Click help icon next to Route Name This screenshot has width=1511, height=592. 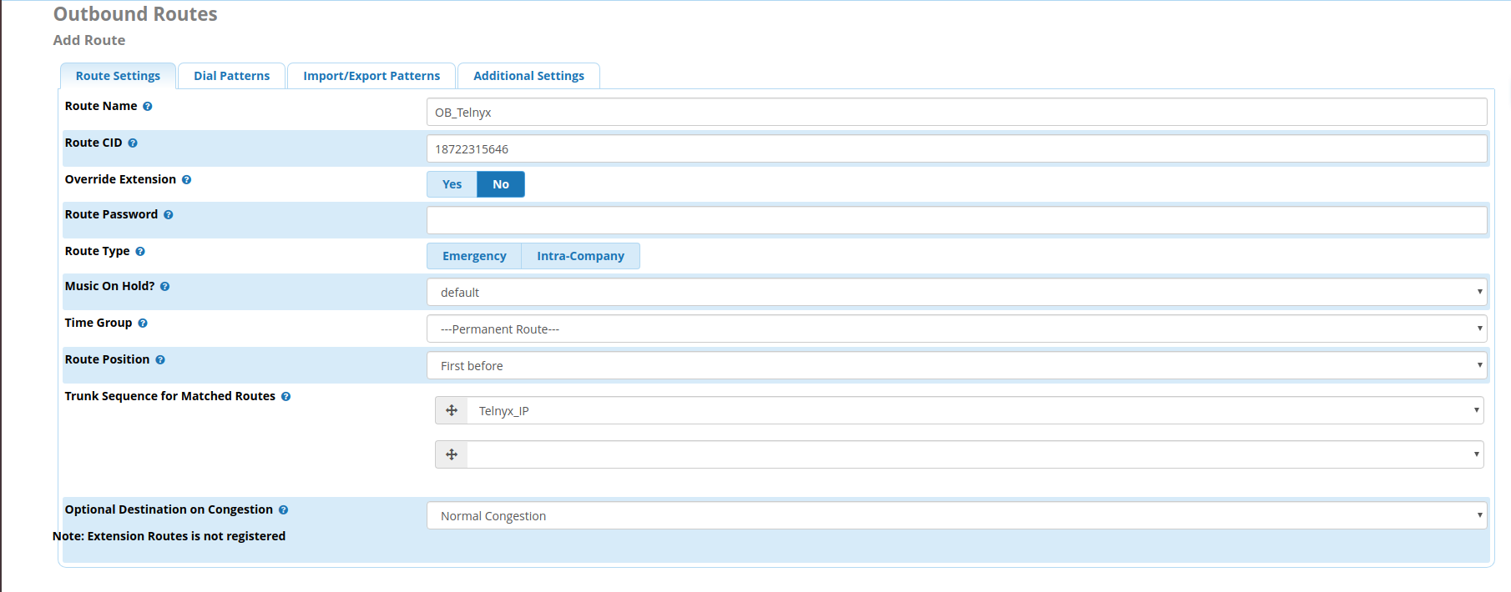click(x=148, y=107)
